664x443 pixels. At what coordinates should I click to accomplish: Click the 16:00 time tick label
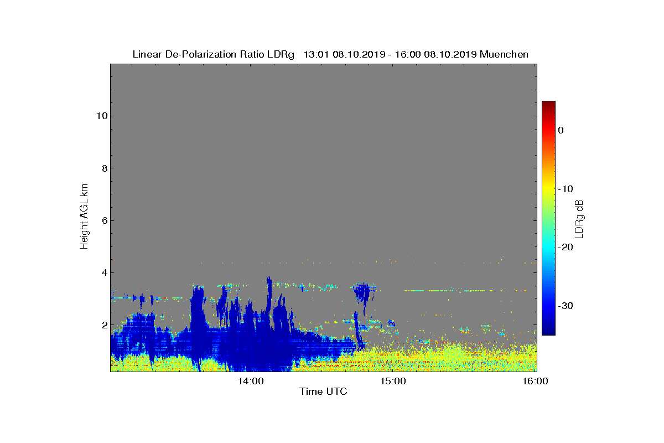tap(535, 381)
